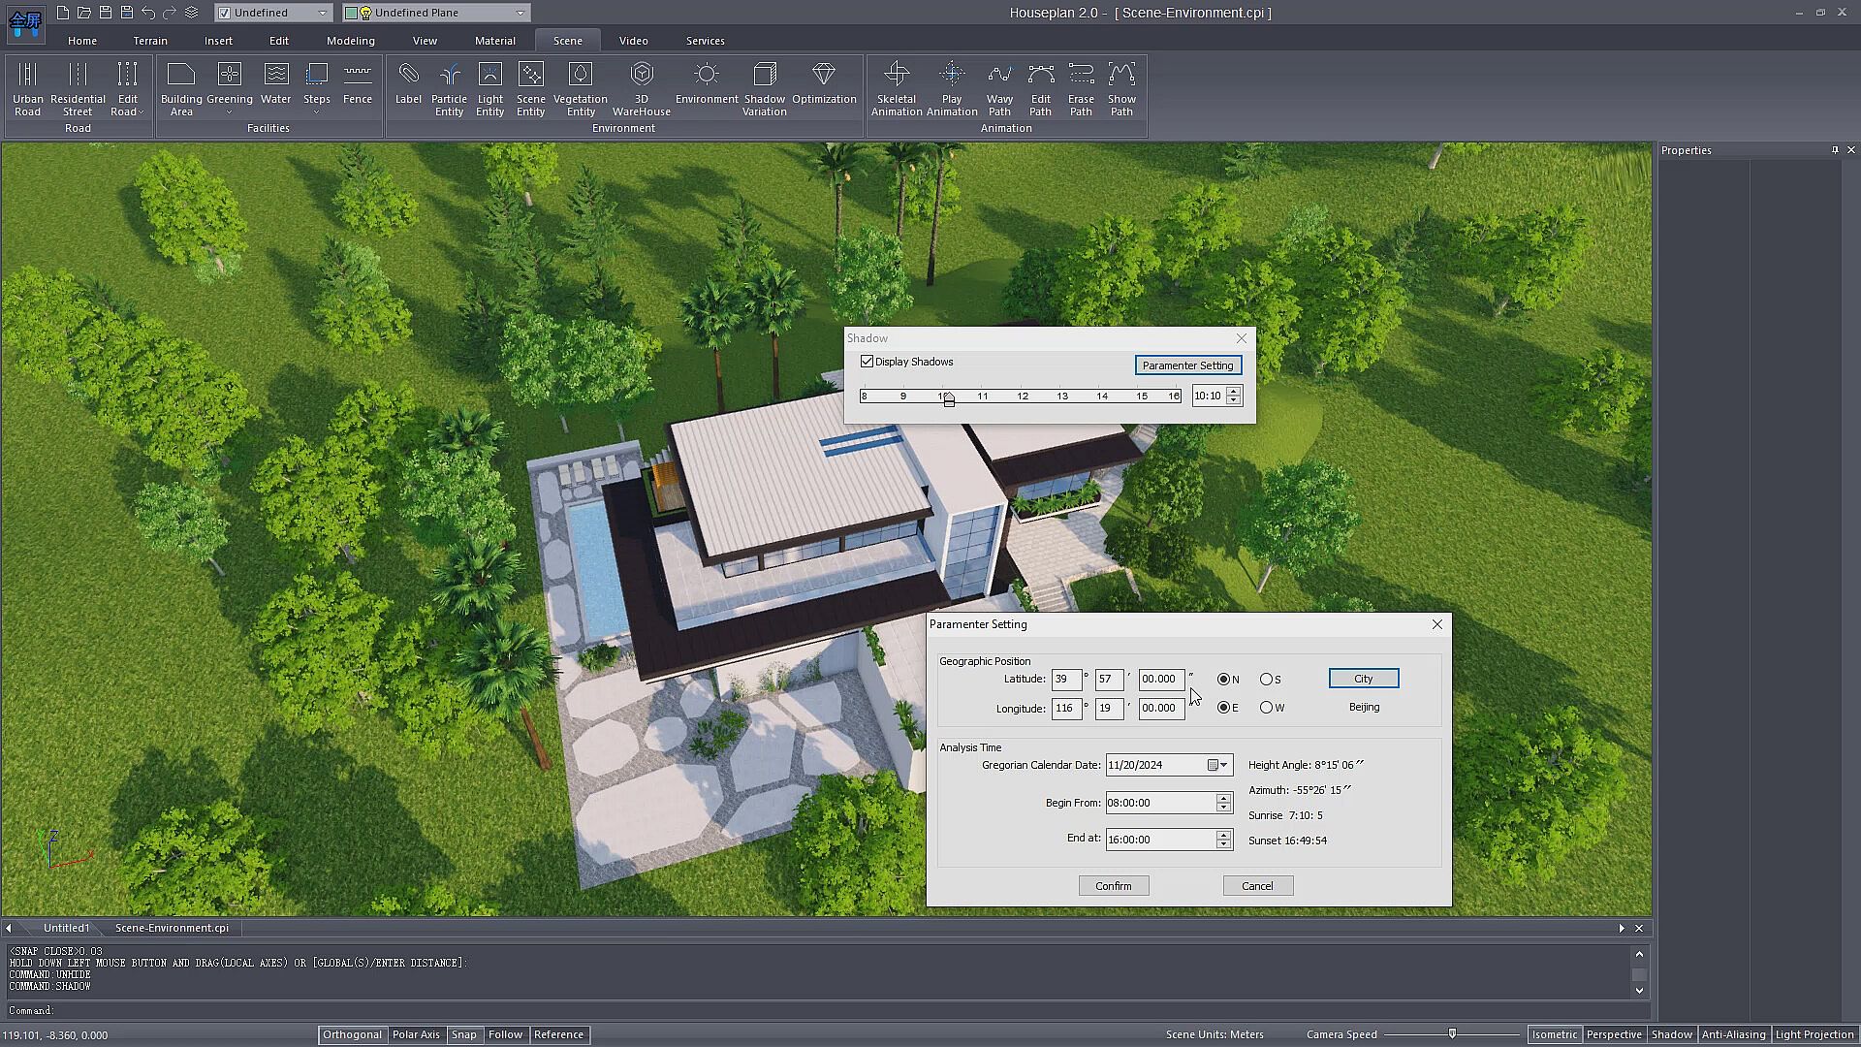Switch to the Terrain ribbon tab
The image size is (1861, 1047).
150,41
